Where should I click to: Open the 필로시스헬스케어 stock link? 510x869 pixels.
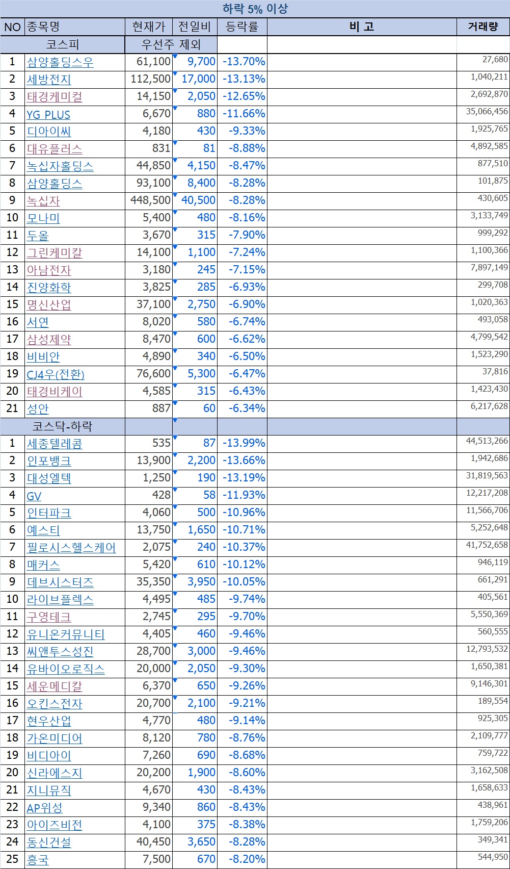click(71, 548)
